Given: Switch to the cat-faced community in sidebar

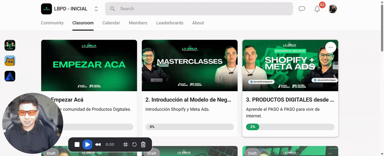Looking at the screenshot, I should coord(10,61).
